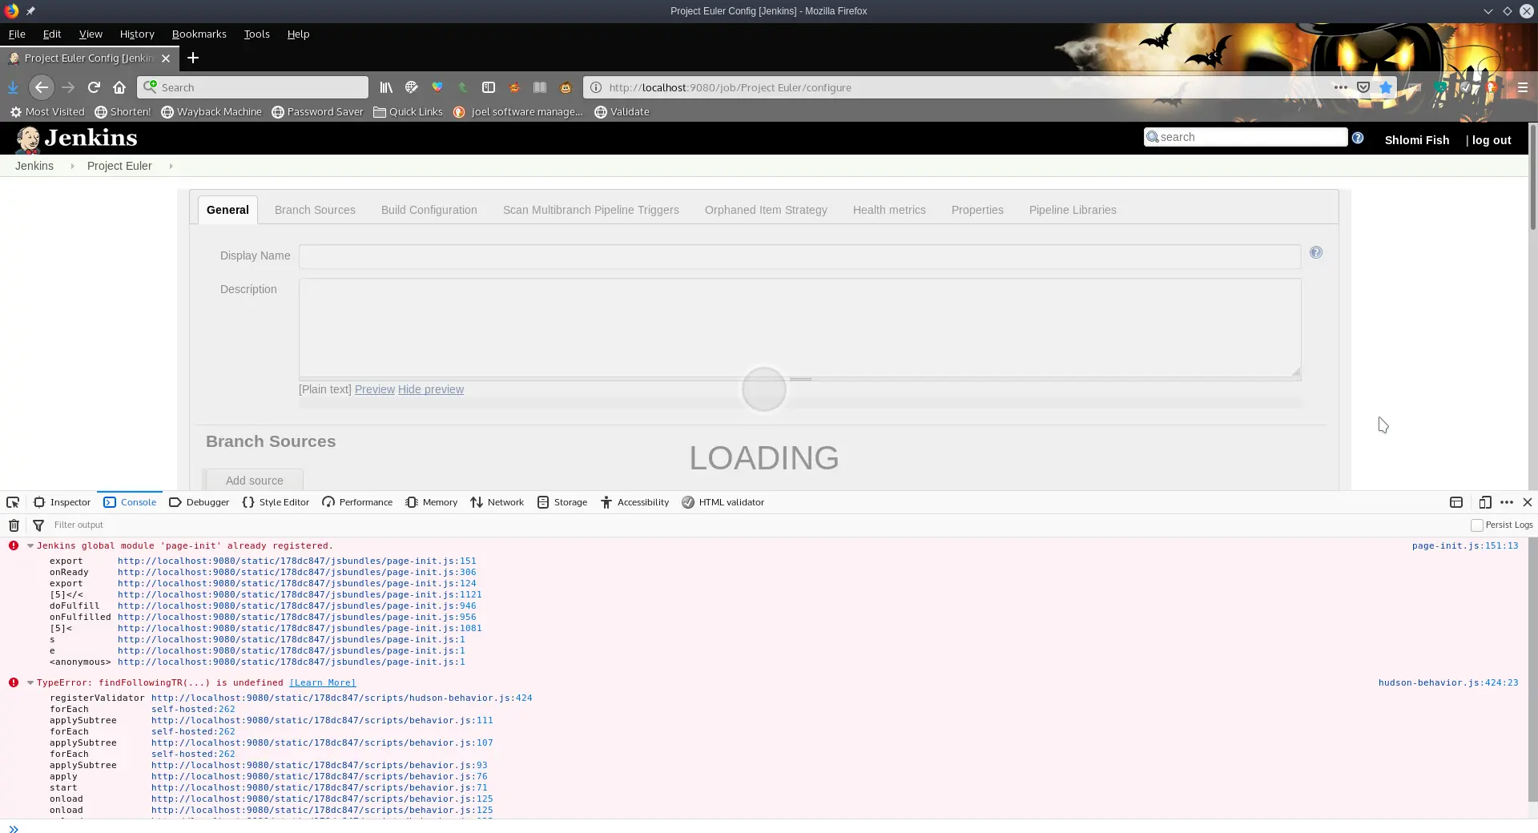Select Scan Multibranch Pipeline Triggers tab
This screenshot has width=1538, height=833.
pos(591,210)
